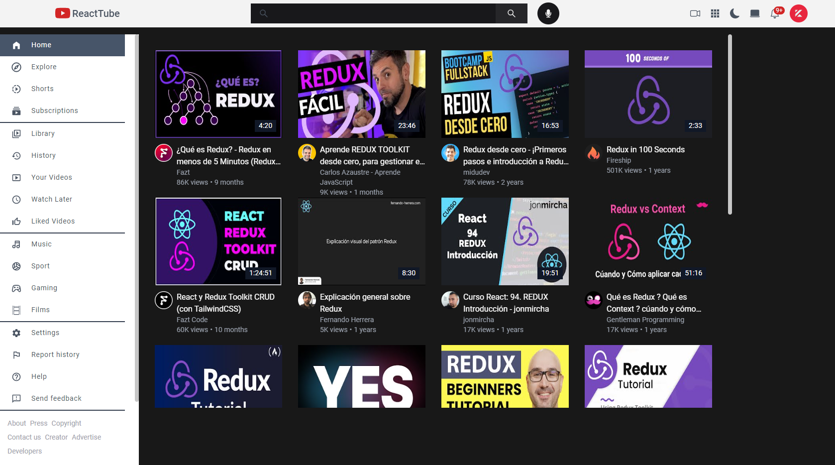The height and width of the screenshot is (465, 835).
Task: Open notifications bell with 9+ badge
Action: pos(774,13)
